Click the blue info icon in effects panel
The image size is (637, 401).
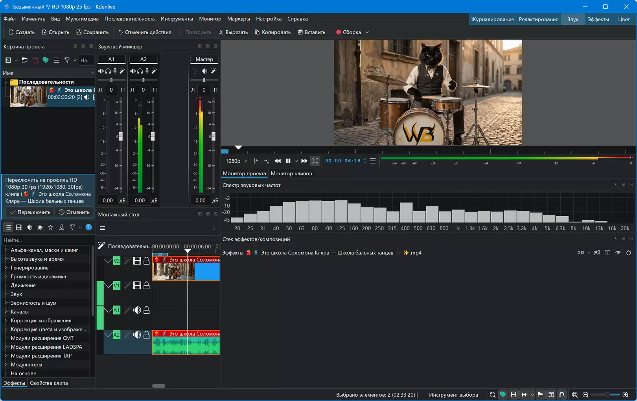click(89, 227)
